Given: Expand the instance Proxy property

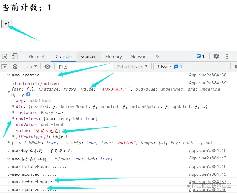Looking at the screenshot, I should point(14,112).
